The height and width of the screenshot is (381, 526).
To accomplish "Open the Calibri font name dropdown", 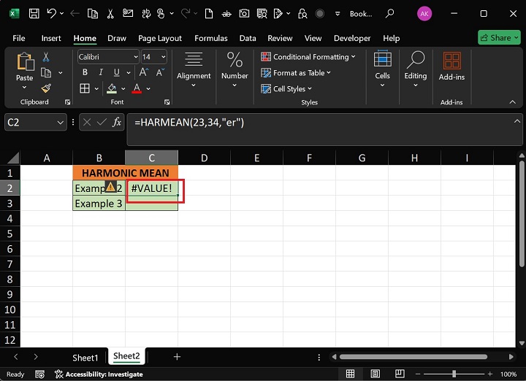I will coord(136,57).
